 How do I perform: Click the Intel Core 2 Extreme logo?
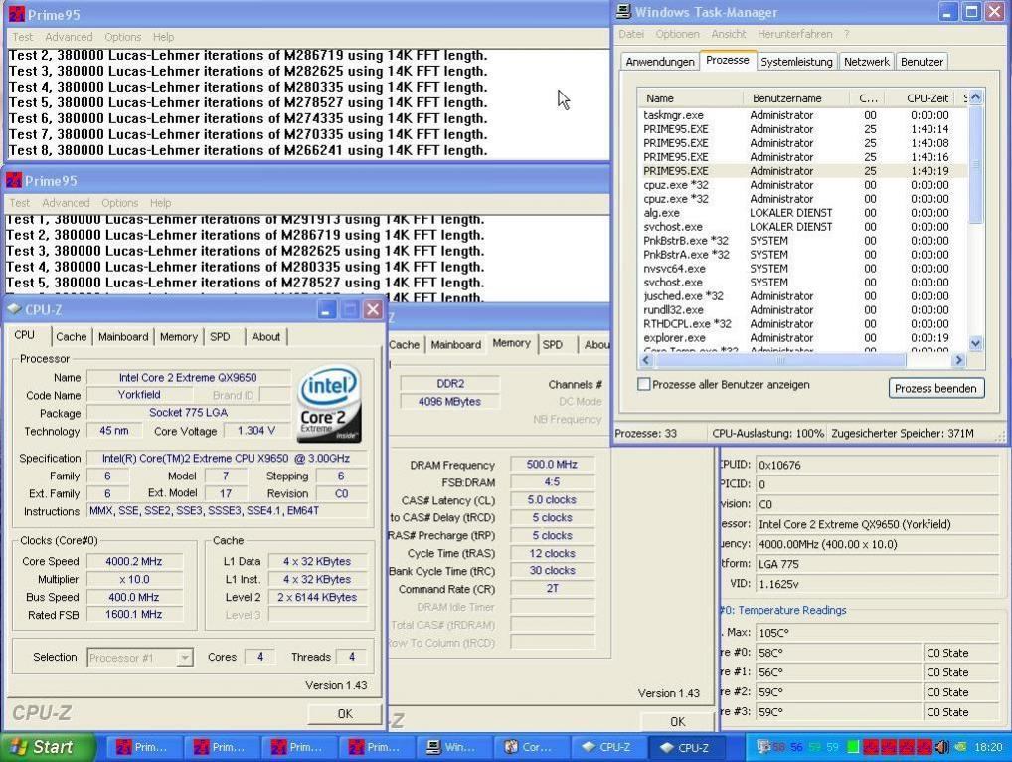tap(329, 404)
